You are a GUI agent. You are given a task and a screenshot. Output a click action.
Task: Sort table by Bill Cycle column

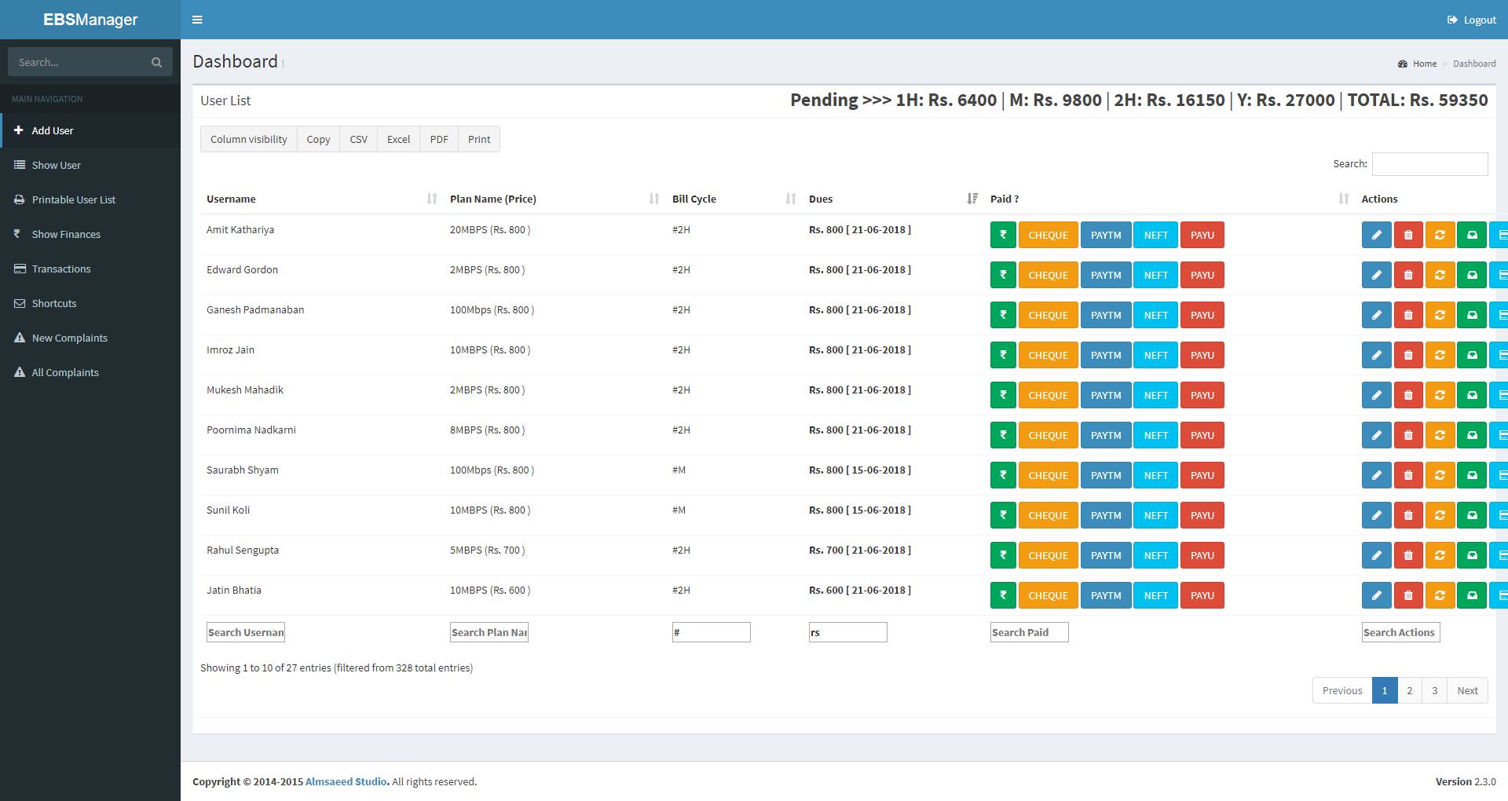[734, 199]
